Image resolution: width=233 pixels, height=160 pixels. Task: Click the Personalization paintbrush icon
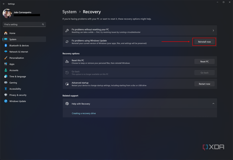[6, 58]
